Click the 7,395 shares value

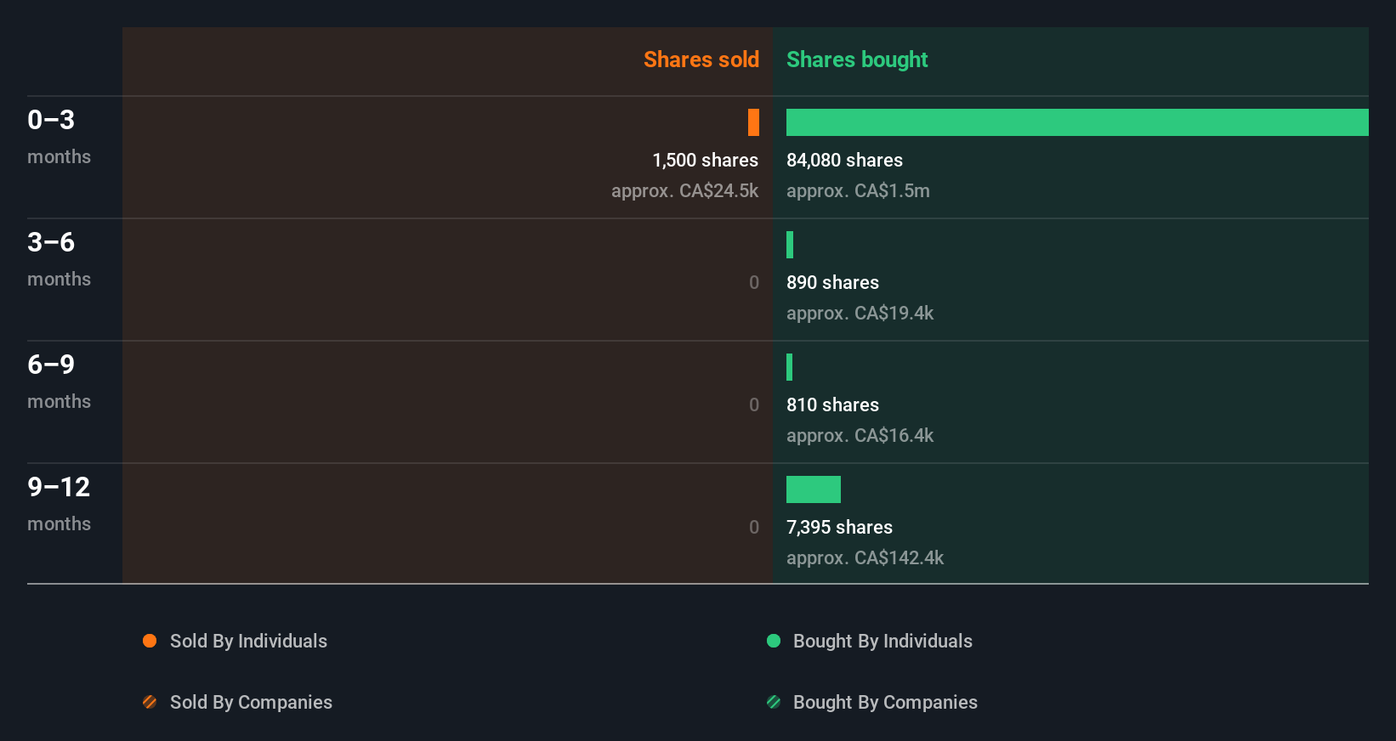click(x=839, y=527)
